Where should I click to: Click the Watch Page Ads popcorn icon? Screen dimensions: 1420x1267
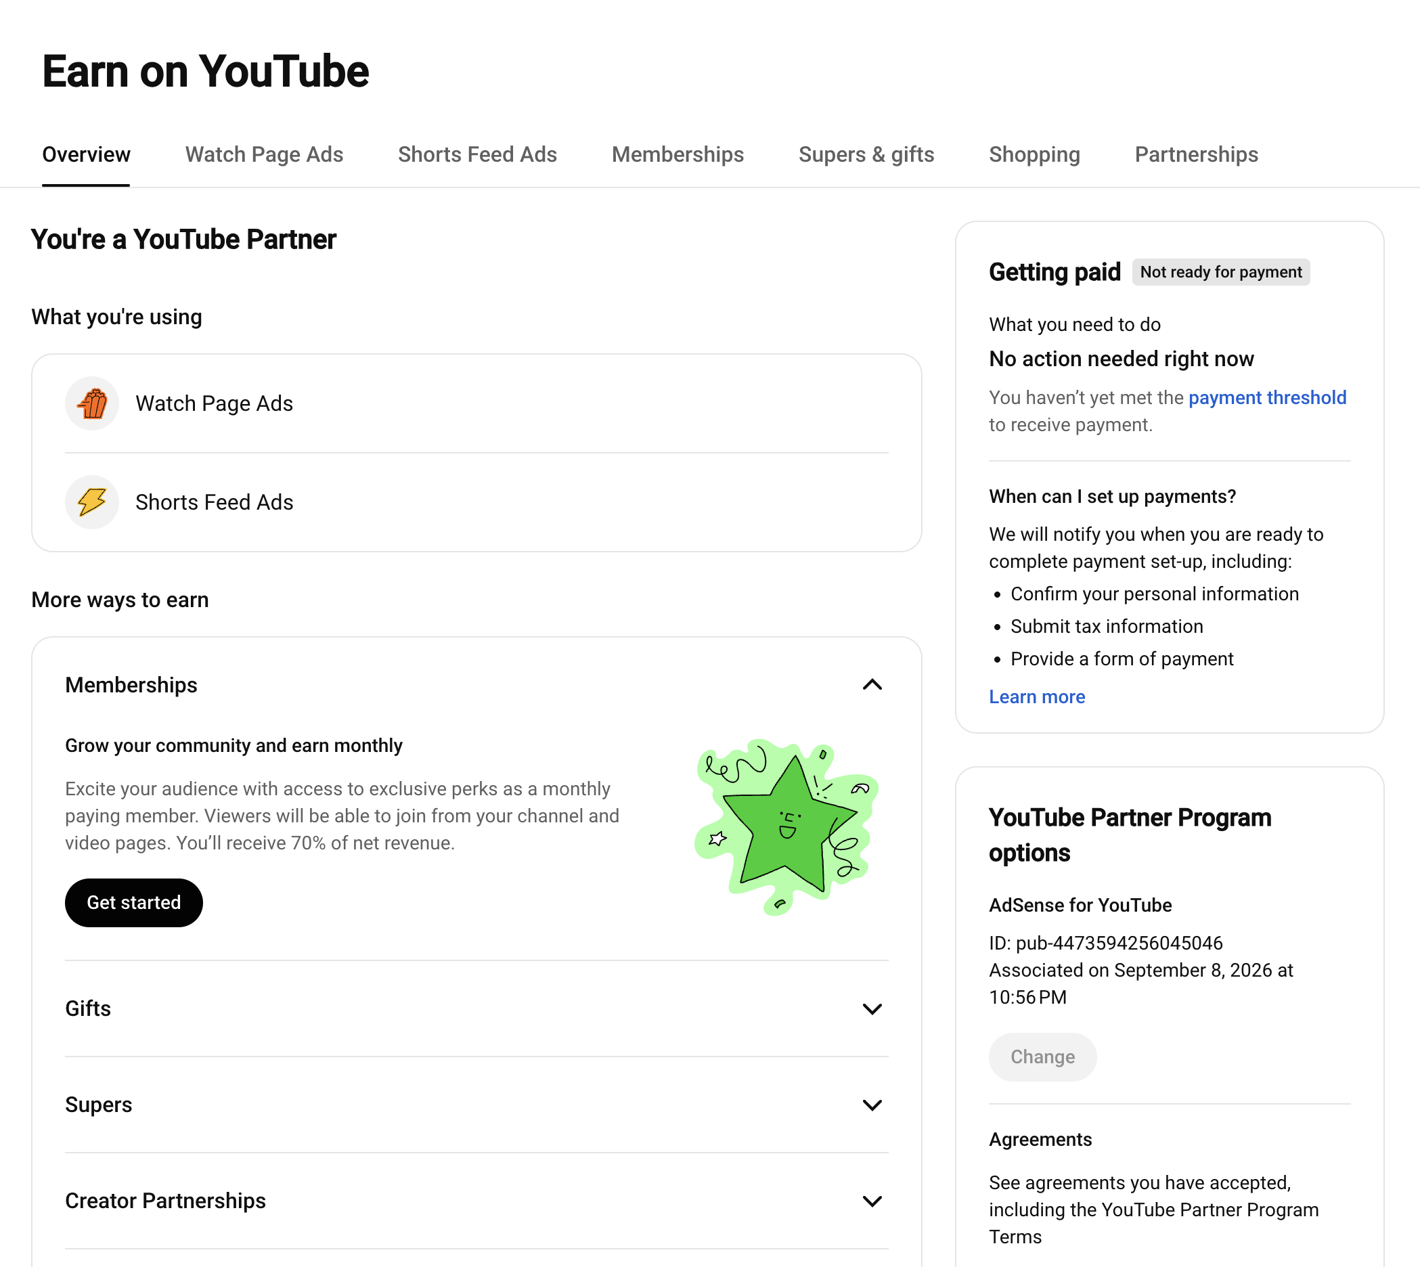pyautogui.click(x=92, y=403)
